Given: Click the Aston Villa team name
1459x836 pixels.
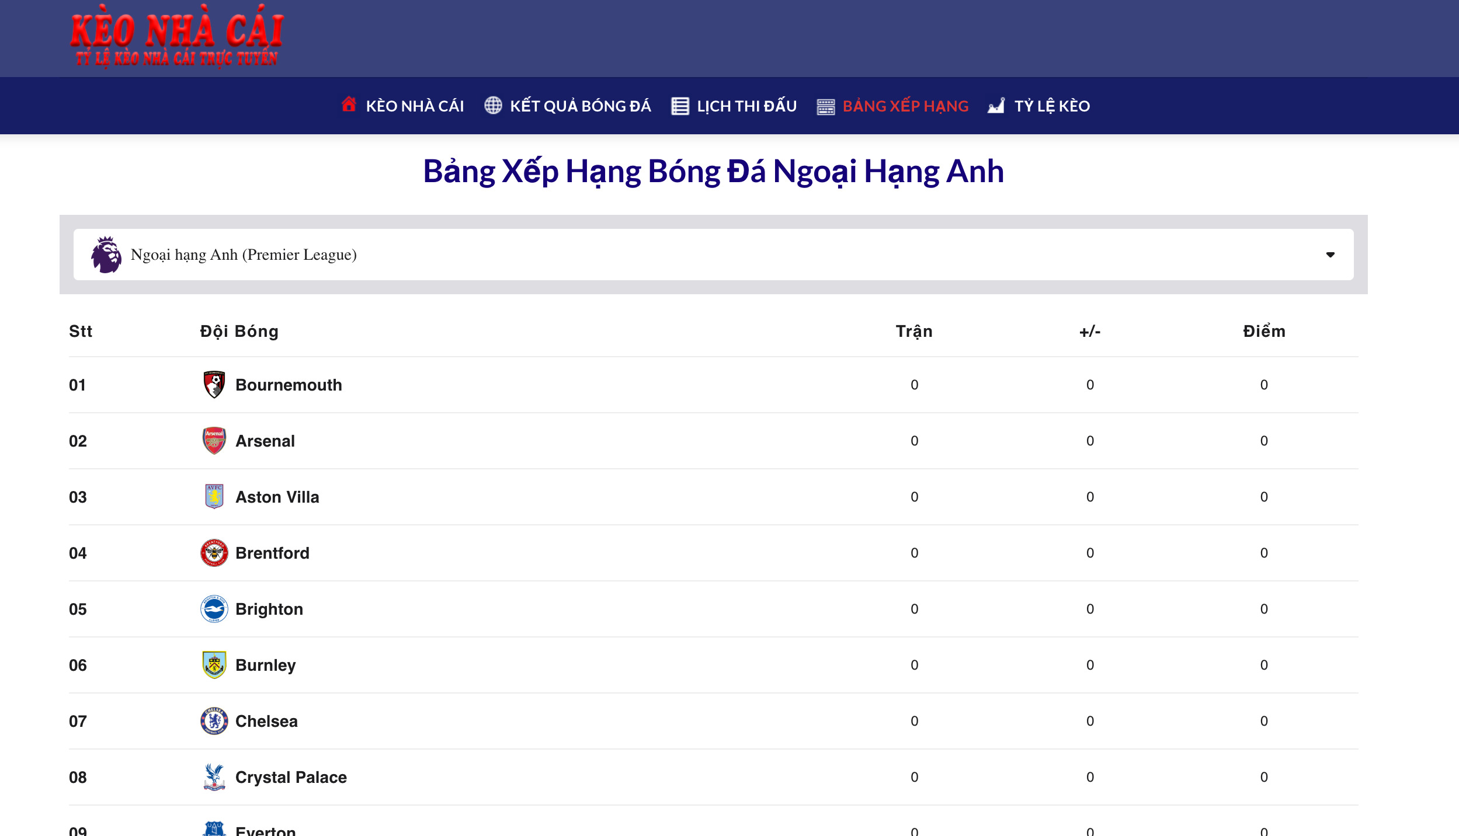Looking at the screenshot, I should (x=277, y=497).
